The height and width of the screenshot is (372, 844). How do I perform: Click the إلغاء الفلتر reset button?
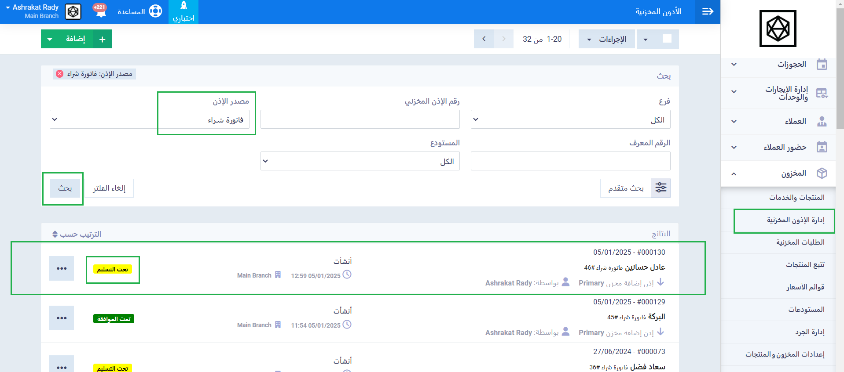[109, 188]
